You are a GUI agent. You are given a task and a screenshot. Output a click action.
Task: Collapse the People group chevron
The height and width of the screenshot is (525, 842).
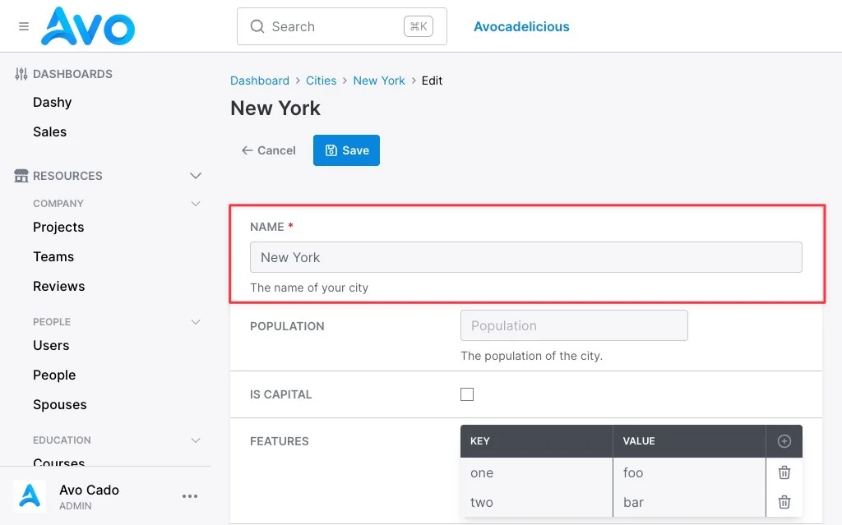coord(196,321)
